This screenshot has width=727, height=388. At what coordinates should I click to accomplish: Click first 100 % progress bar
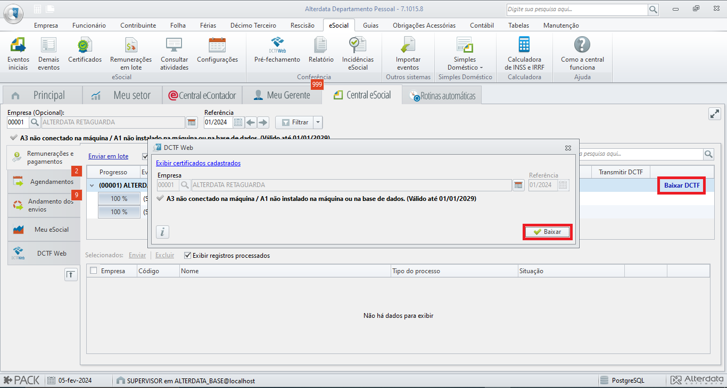pos(119,198)
